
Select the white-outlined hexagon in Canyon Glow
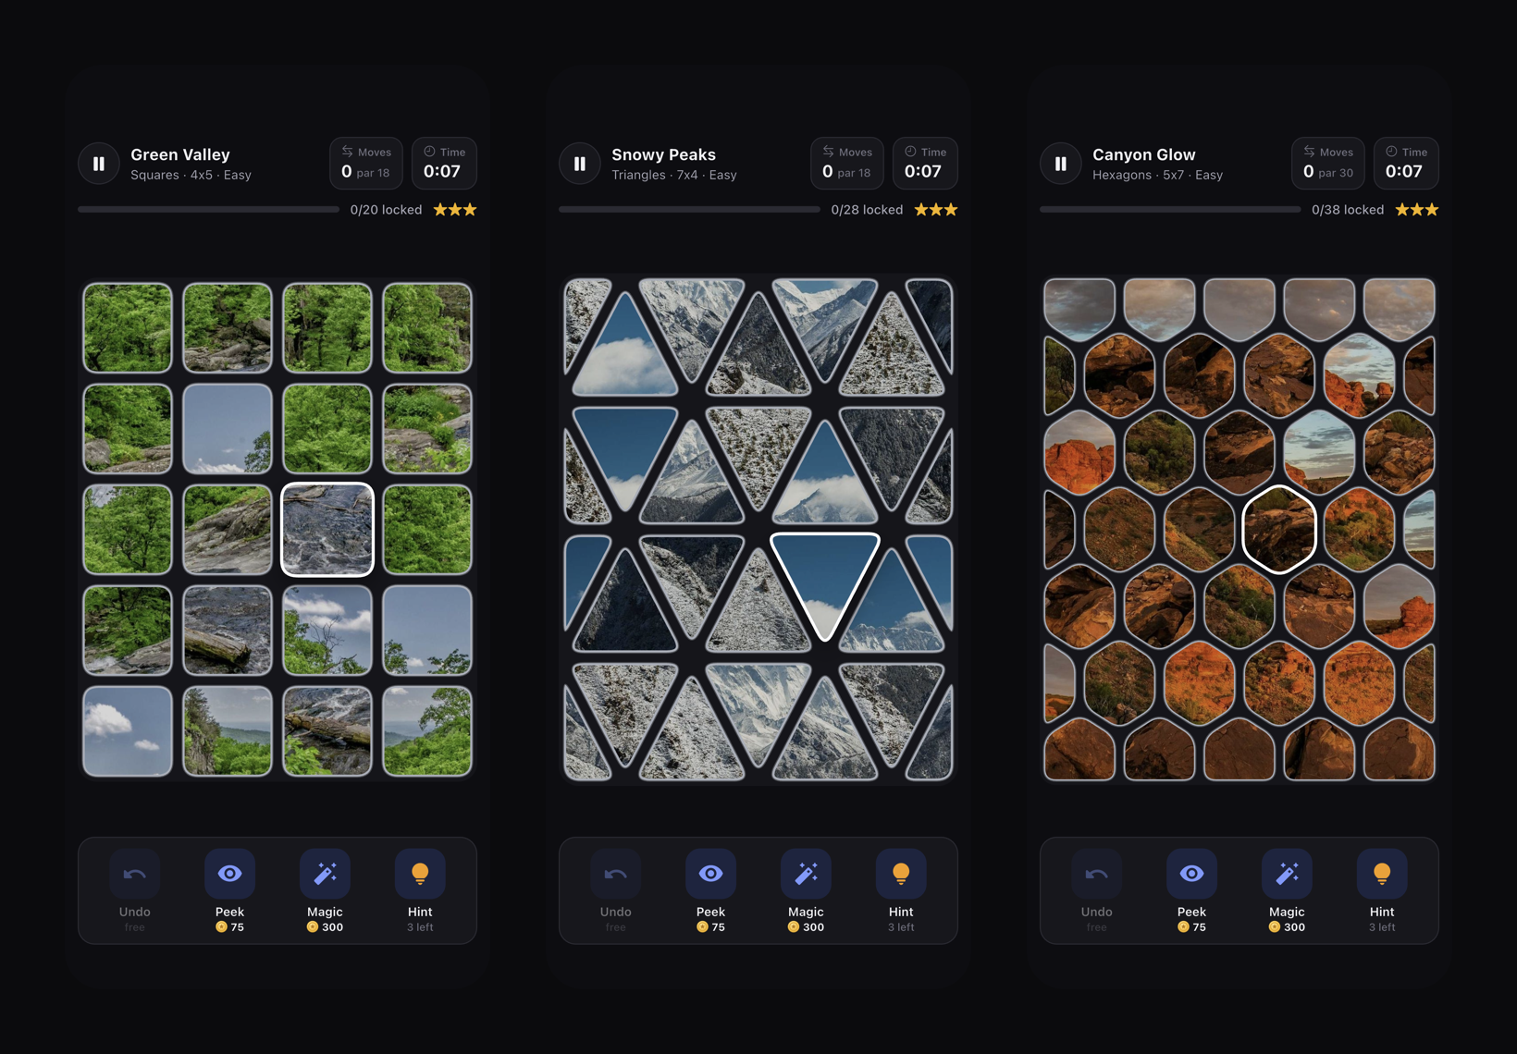(x=1279, y=530)
